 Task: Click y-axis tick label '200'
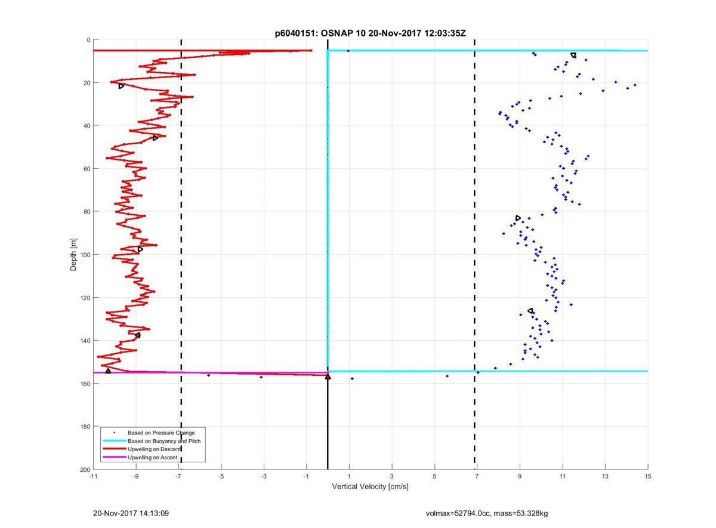pos(85,470)
